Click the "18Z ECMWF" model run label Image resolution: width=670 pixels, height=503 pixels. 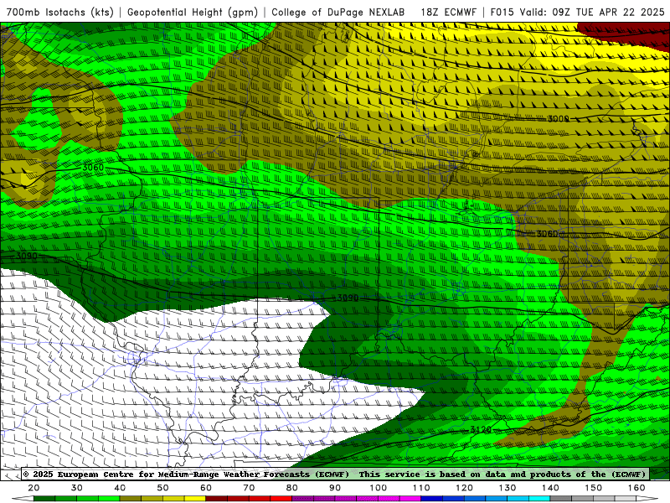click(x=448, y=12)
